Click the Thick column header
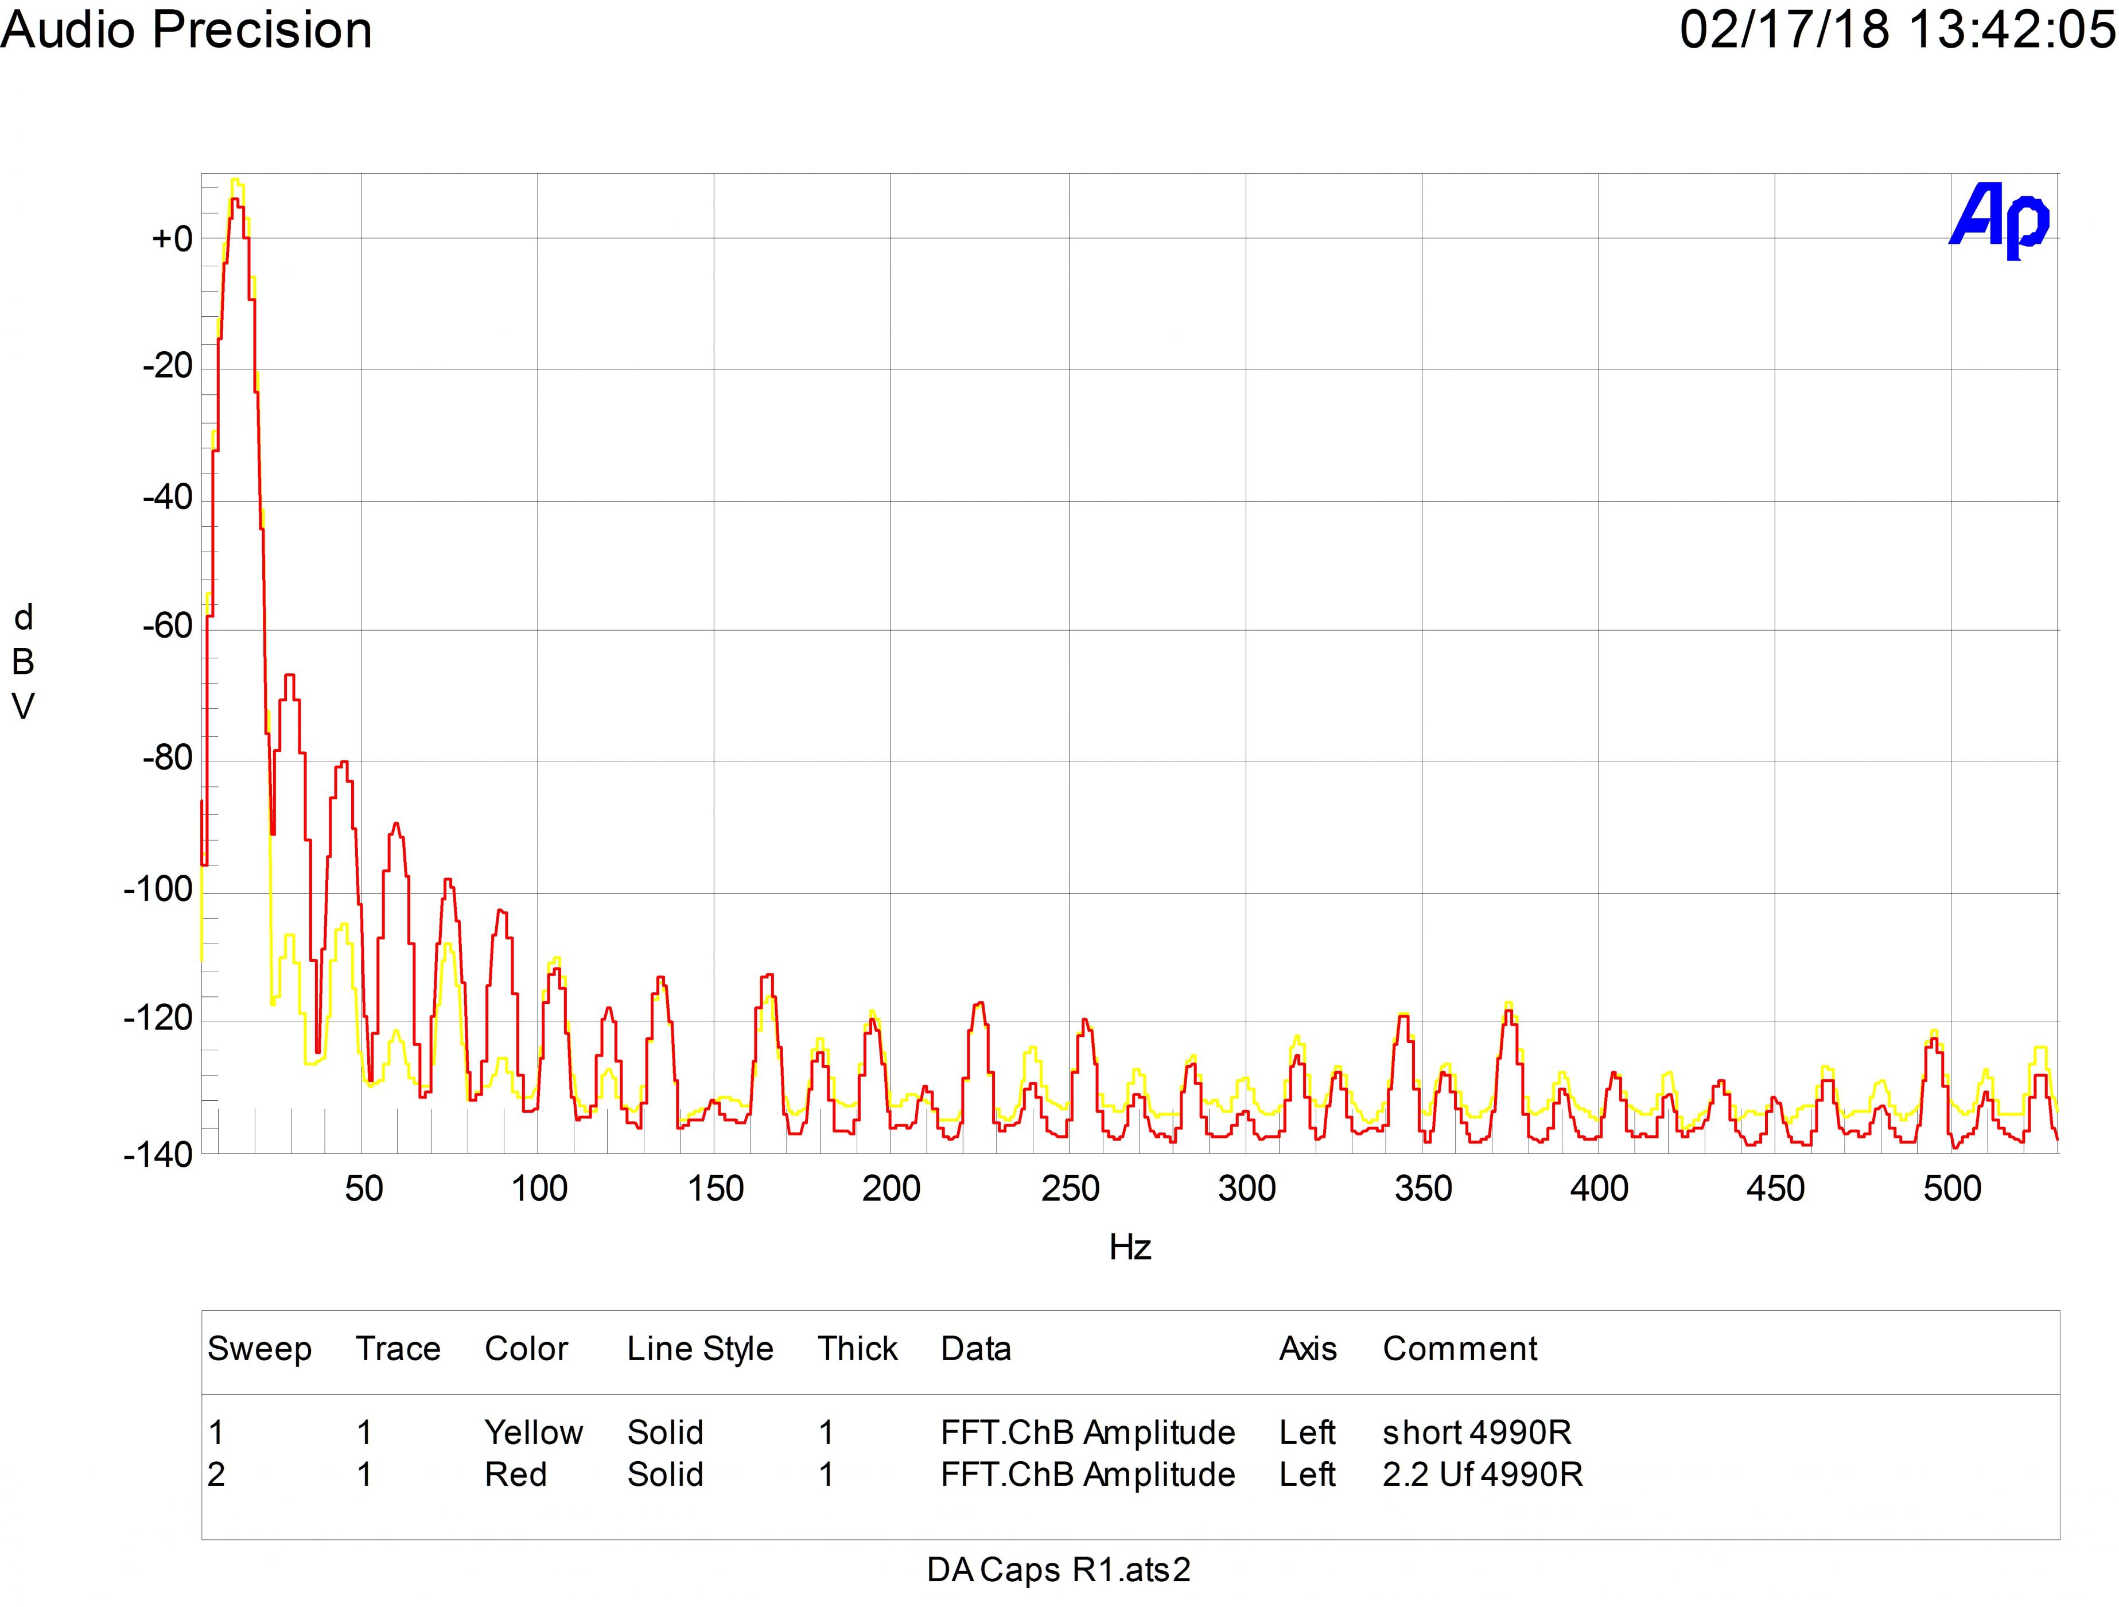 (x=857, y=1348)
